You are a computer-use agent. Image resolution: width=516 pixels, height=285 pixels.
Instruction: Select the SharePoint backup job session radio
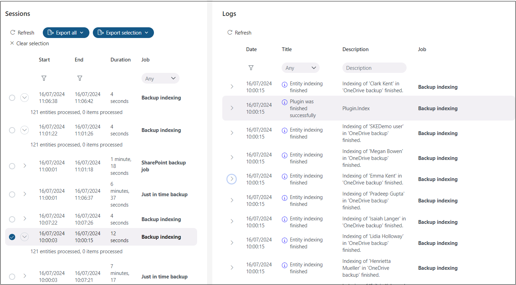coord(12,166)
